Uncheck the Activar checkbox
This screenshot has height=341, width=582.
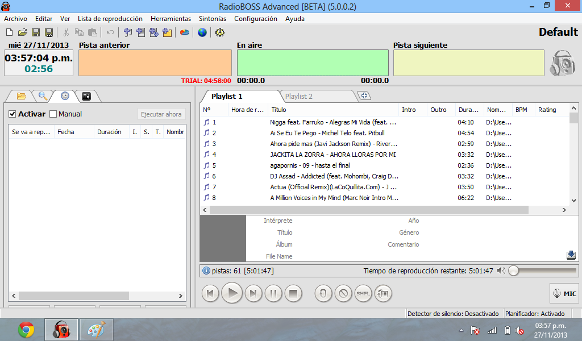point(13,114)
